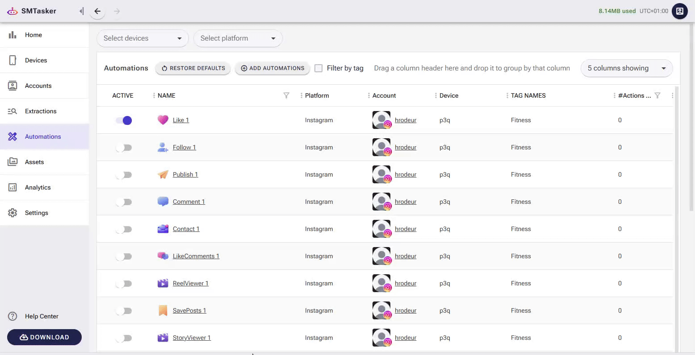The height and width of the screenshot is (355, 695).
Task: Go forward with the right arrow button
Action: 117,11
